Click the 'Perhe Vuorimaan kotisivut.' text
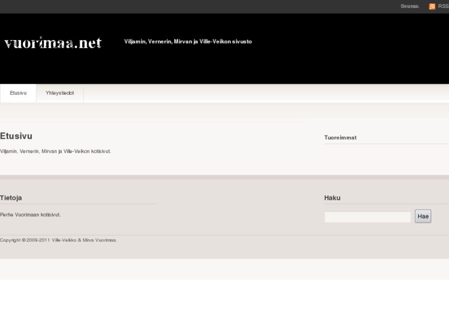Screen dimensions: 449x336 [x=30, y=215]
